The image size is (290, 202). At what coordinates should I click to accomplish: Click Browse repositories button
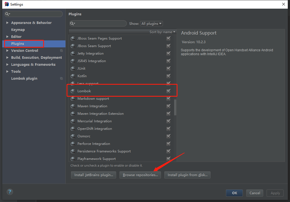[x=140, y=175]
